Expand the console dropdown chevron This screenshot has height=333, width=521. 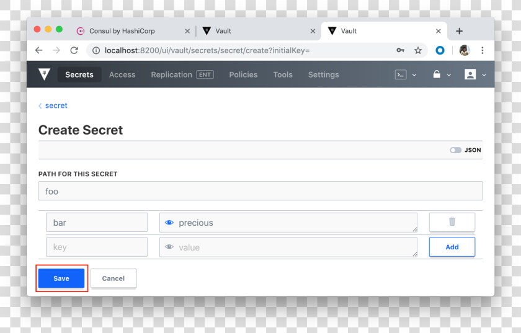point(414,75)
